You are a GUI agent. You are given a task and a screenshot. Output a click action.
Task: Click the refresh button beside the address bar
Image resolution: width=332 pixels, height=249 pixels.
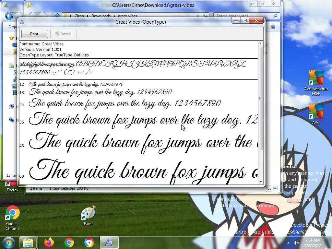[205, 16]
